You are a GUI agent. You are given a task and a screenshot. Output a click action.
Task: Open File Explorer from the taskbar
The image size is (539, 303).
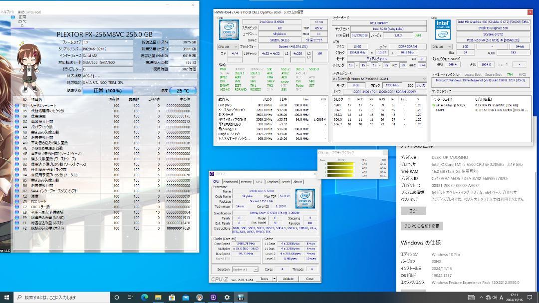click(158, 297)
